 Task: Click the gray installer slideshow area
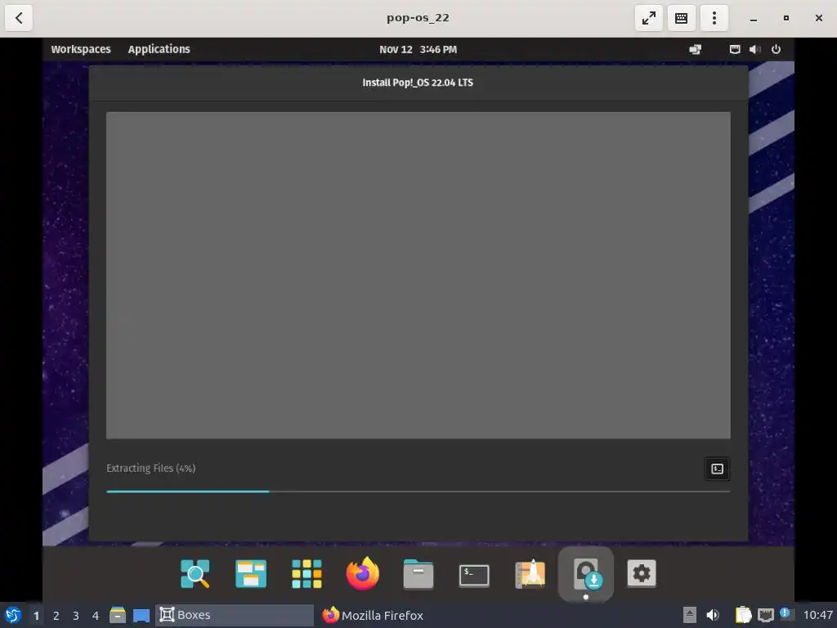418,275
